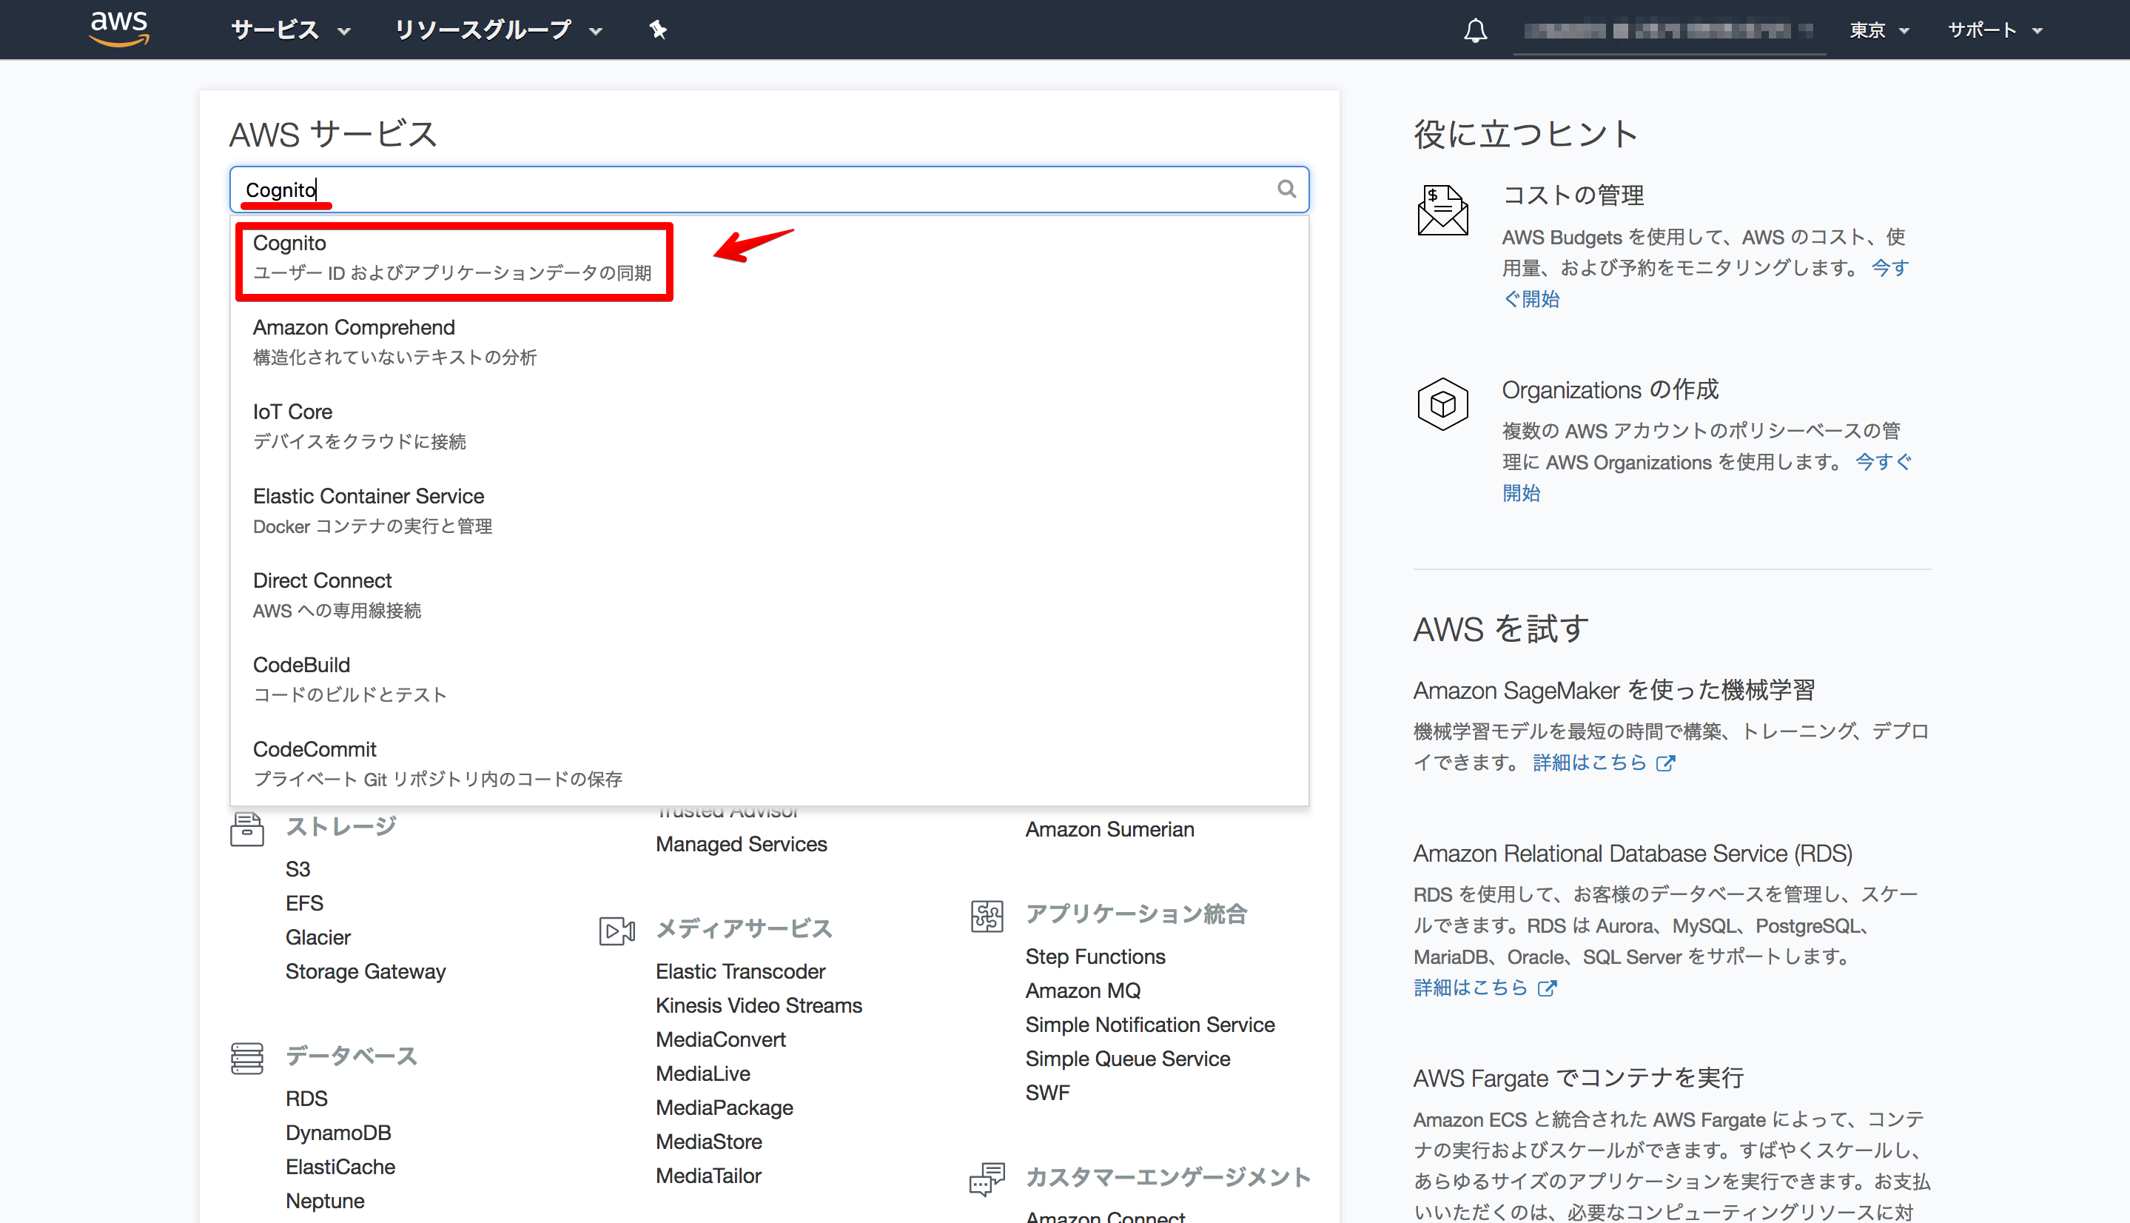This screenshot has height=1223, width=2130.
Task: Open the Simple Notification Service link
Action: 1150,1025
